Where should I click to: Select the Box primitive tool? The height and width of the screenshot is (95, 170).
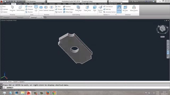3,7
